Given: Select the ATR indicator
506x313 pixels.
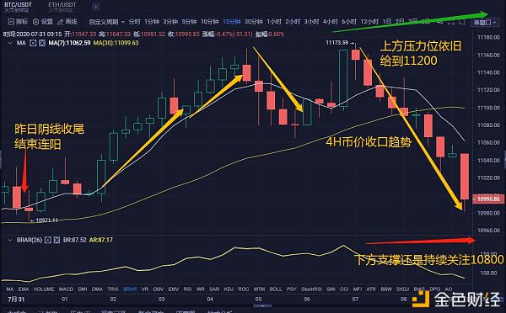Looking at the screenshot, I should [371, 289].
